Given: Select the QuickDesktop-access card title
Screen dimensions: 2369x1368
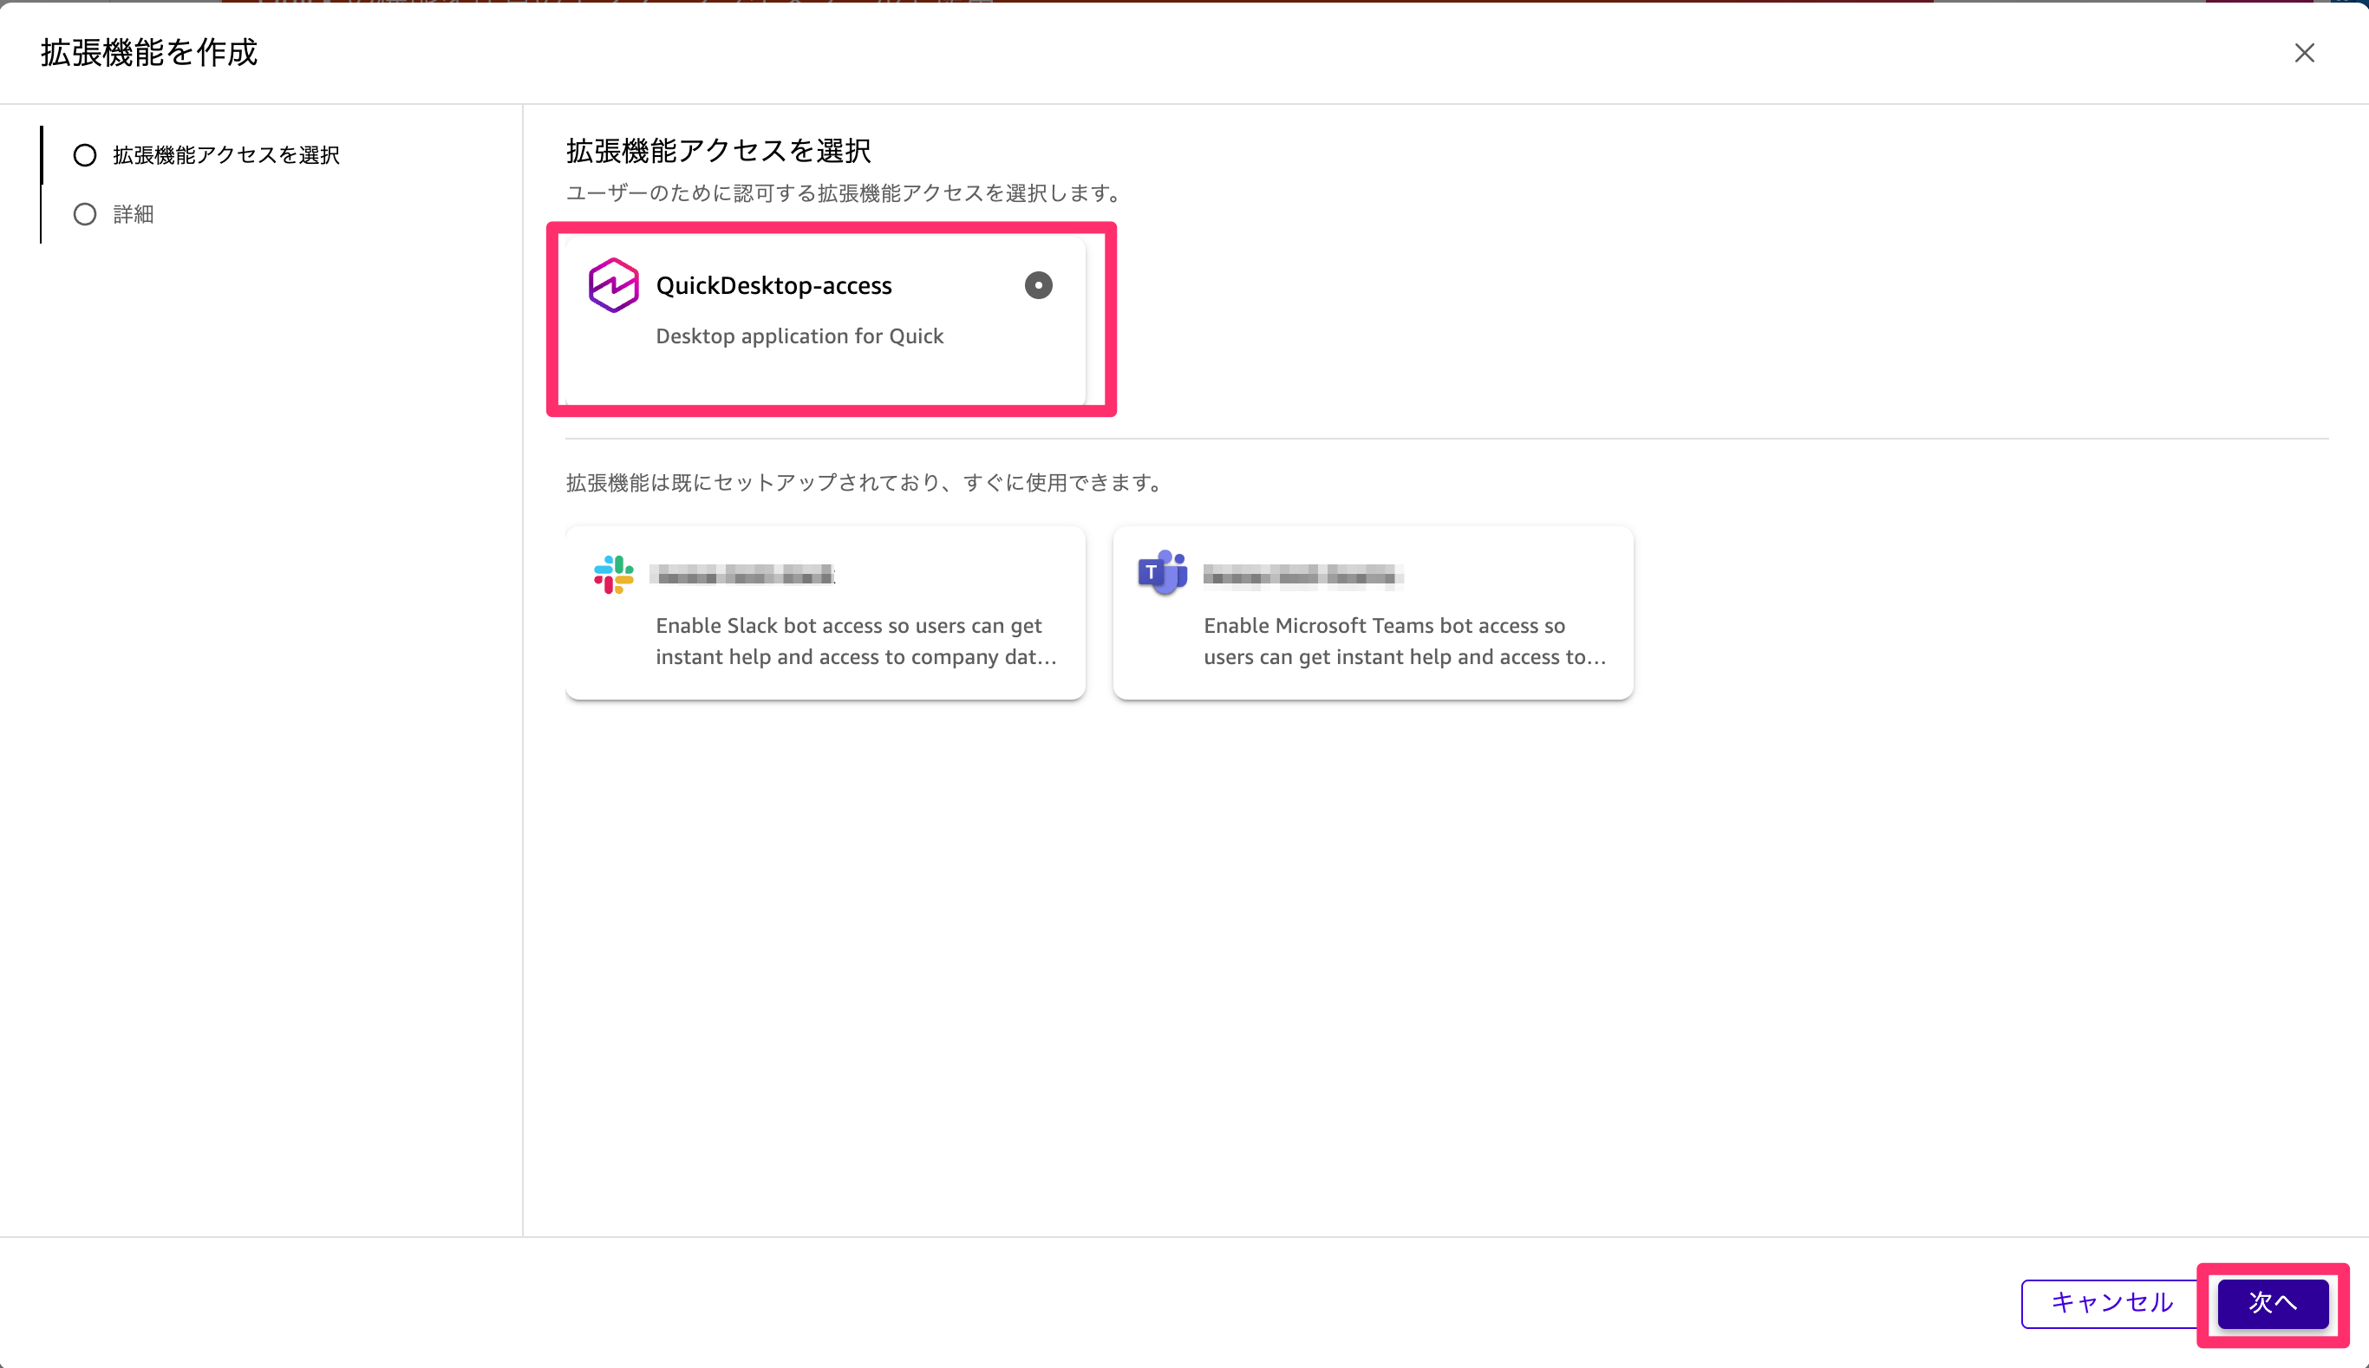Looking at the screenshot, I should click(x=773, y=285).
